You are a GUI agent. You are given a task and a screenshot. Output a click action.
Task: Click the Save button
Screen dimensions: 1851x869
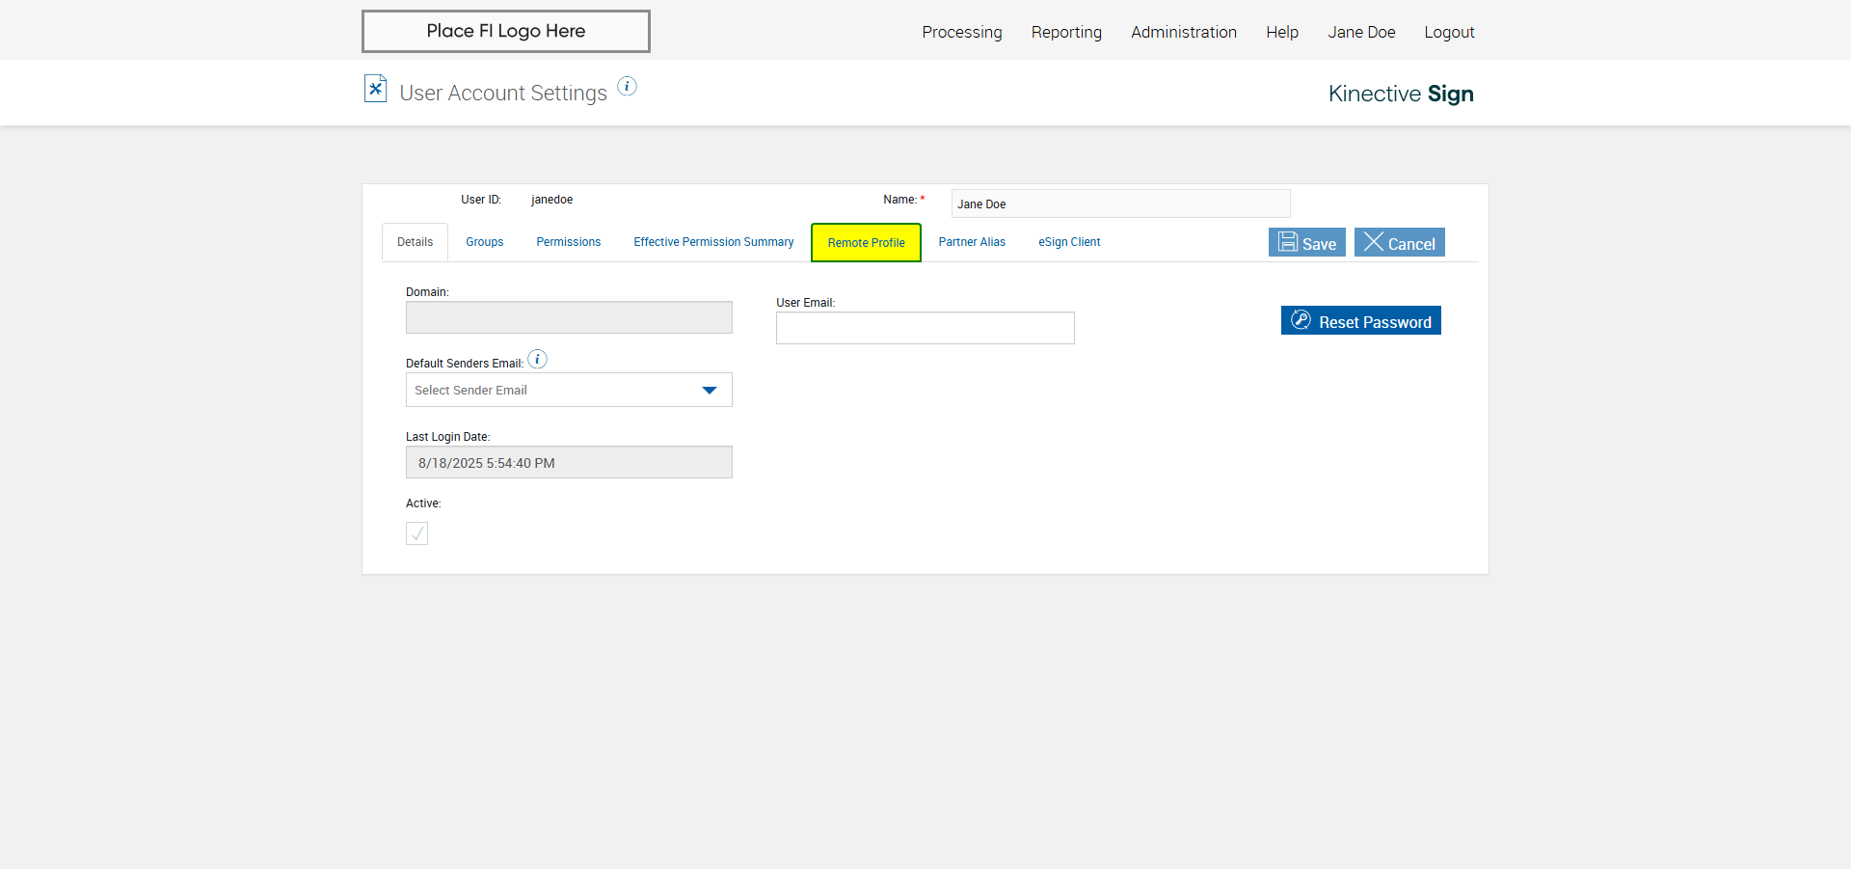point(1306,243)
